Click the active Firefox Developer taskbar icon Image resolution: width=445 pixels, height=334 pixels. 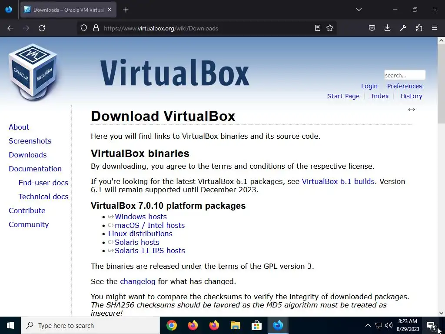tap(278, 325)
